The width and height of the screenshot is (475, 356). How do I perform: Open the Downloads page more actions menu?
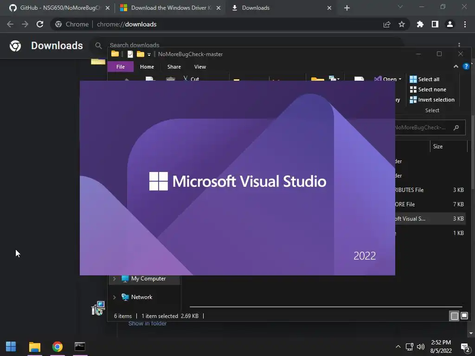459,45
